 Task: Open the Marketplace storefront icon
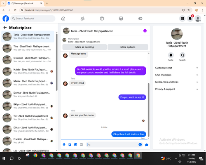[x=121, y=19]
